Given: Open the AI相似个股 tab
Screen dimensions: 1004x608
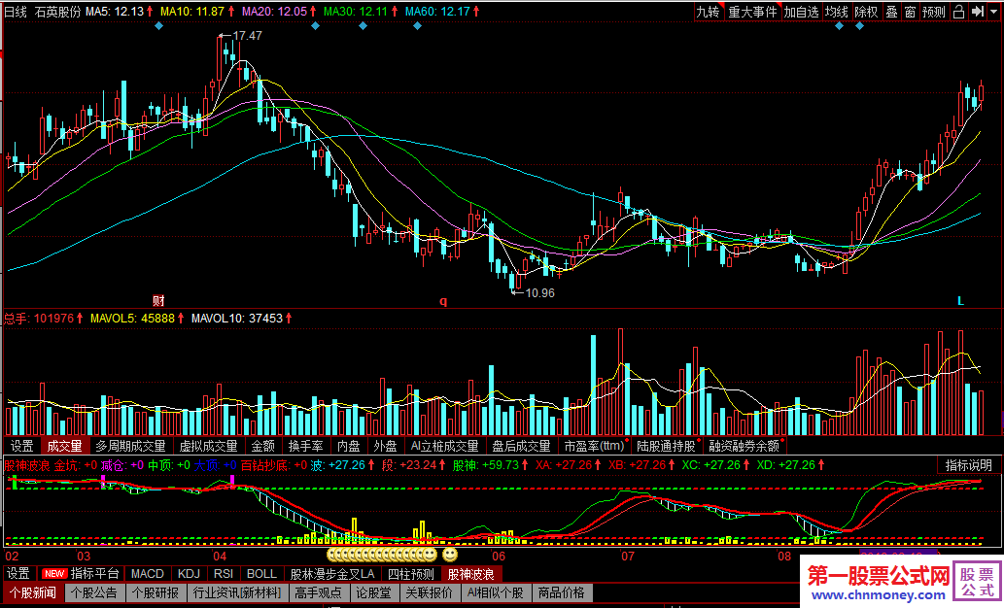Looking at the screenshot, I should point(495,592).
